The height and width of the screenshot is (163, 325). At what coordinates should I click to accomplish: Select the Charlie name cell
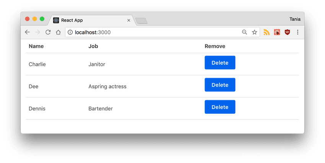click(37, 64)
